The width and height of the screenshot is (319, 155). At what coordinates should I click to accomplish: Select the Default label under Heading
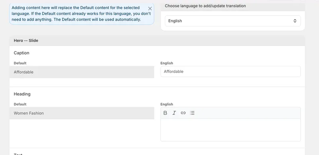point(20,104)
